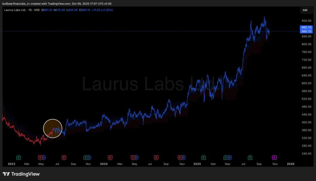Open the red earnings marker above Nov 2024
316x181 pixels.
tap(180, 158)
